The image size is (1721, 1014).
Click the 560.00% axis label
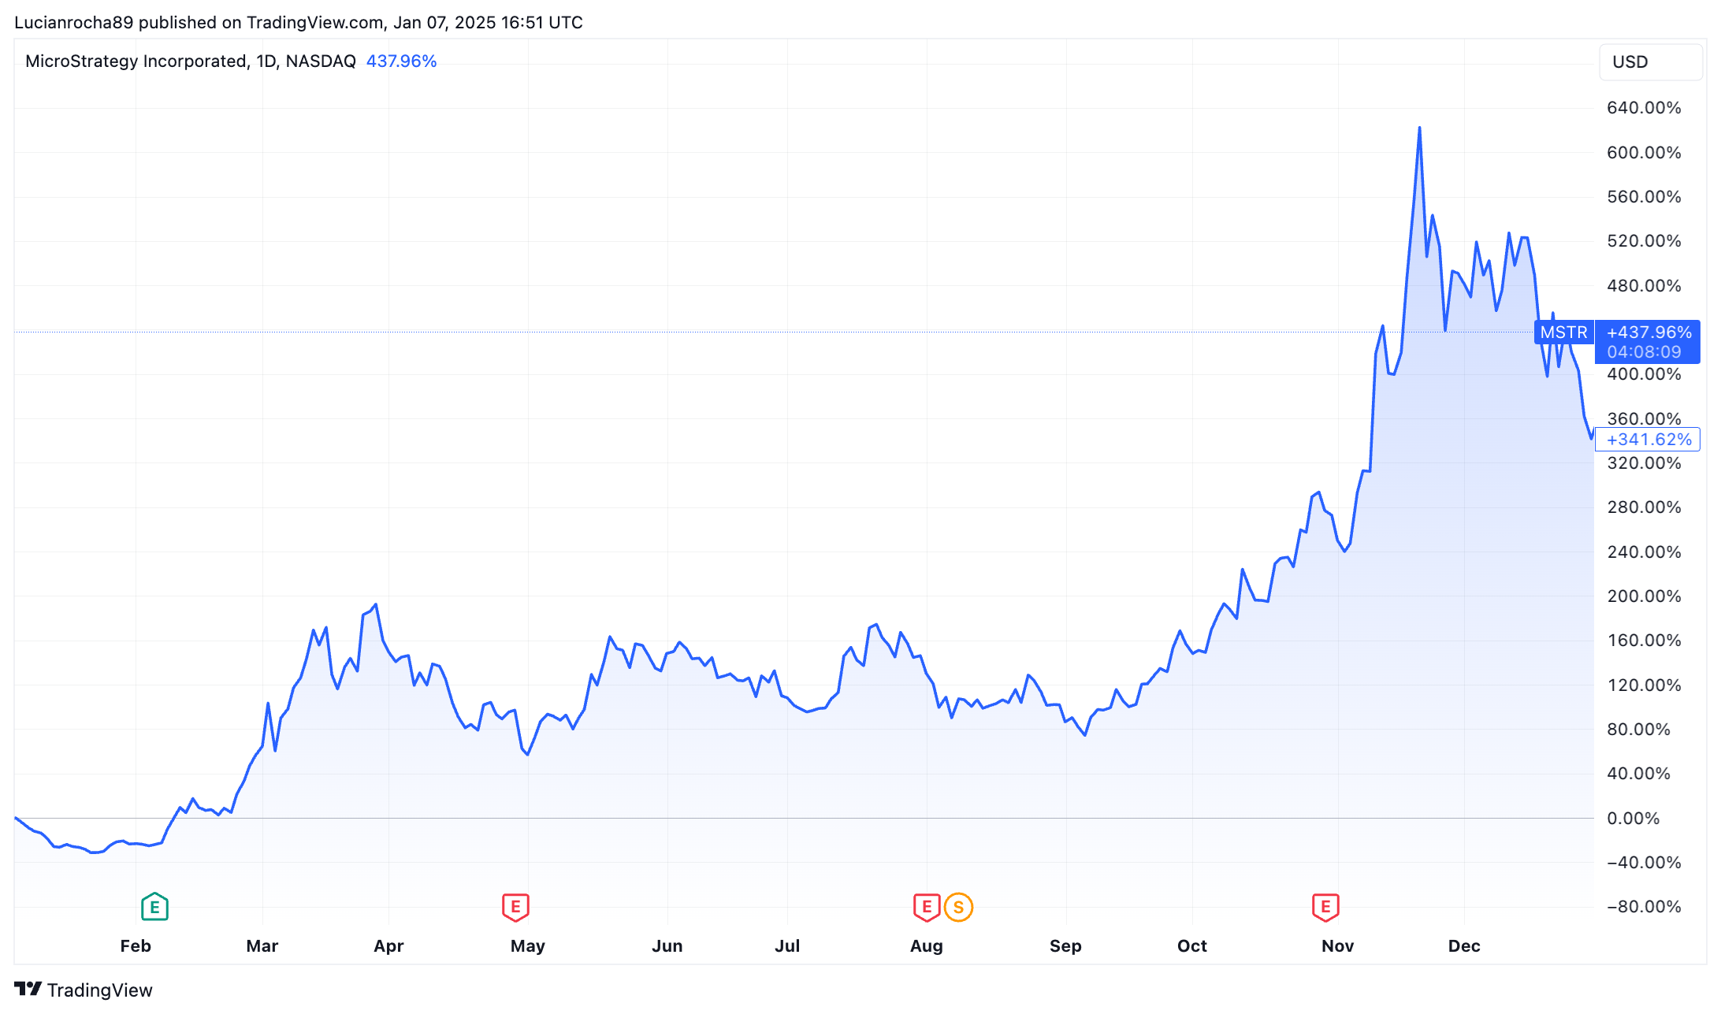click(x=1644, y=197)
